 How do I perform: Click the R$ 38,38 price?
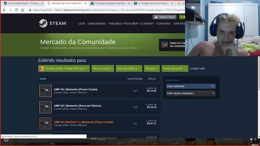(152, 107)
